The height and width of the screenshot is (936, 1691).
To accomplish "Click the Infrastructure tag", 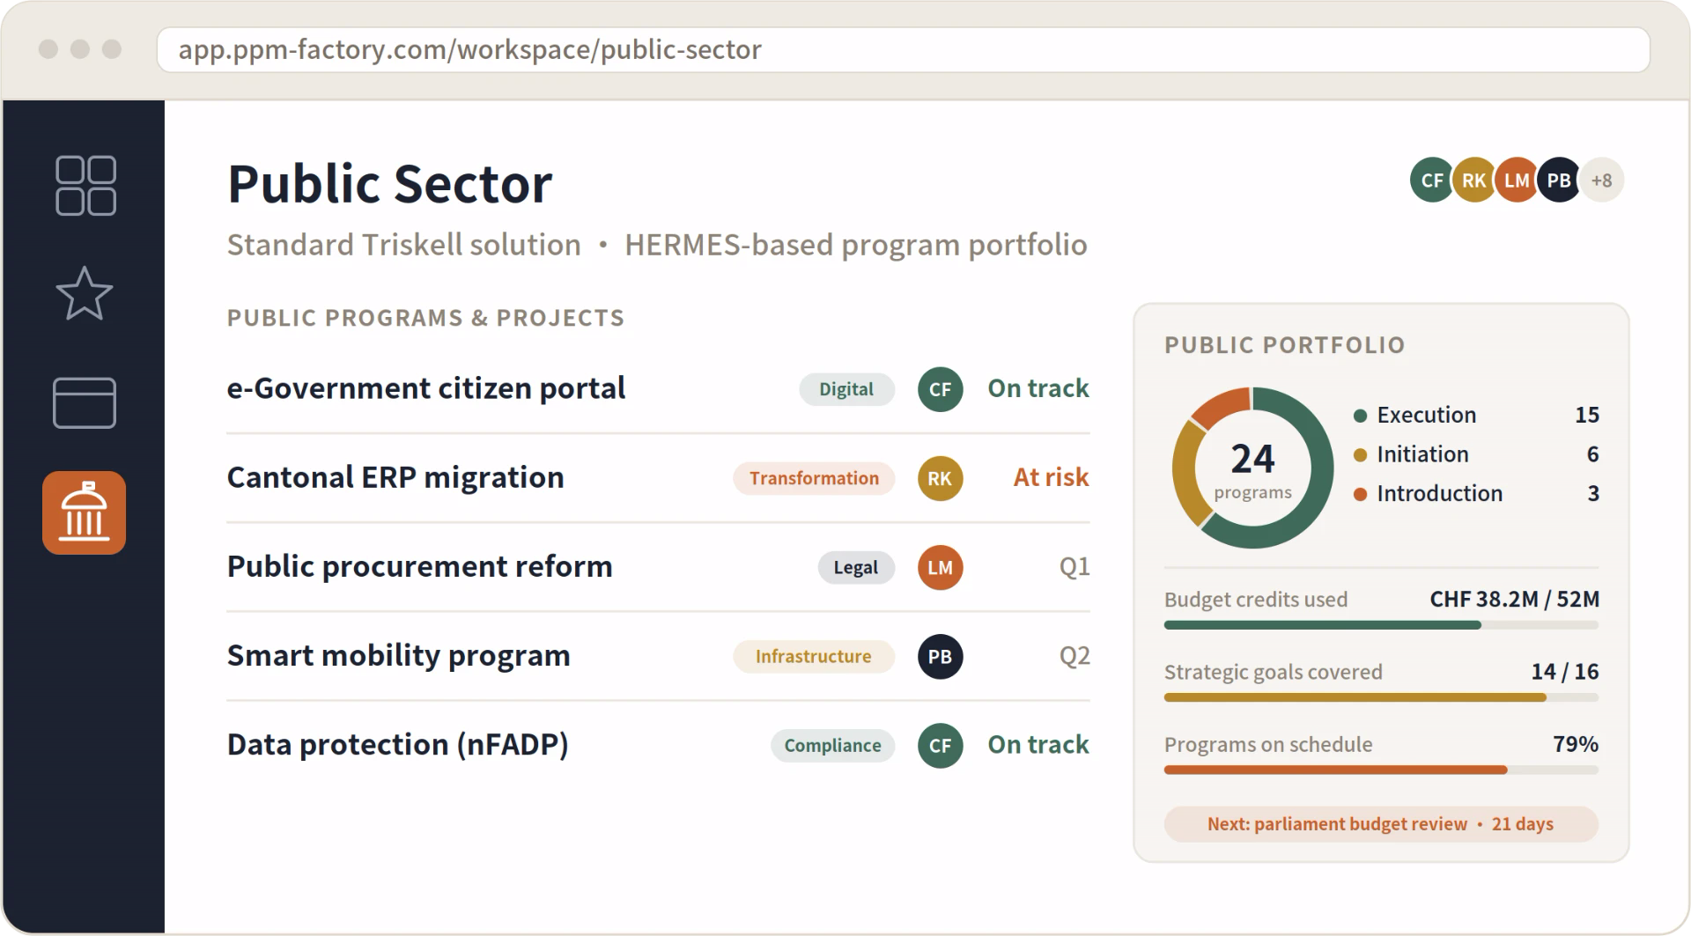I will (x=814, y=656).
